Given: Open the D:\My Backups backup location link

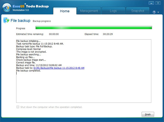Looking at the screenshot, I should [x=59, y=68].
